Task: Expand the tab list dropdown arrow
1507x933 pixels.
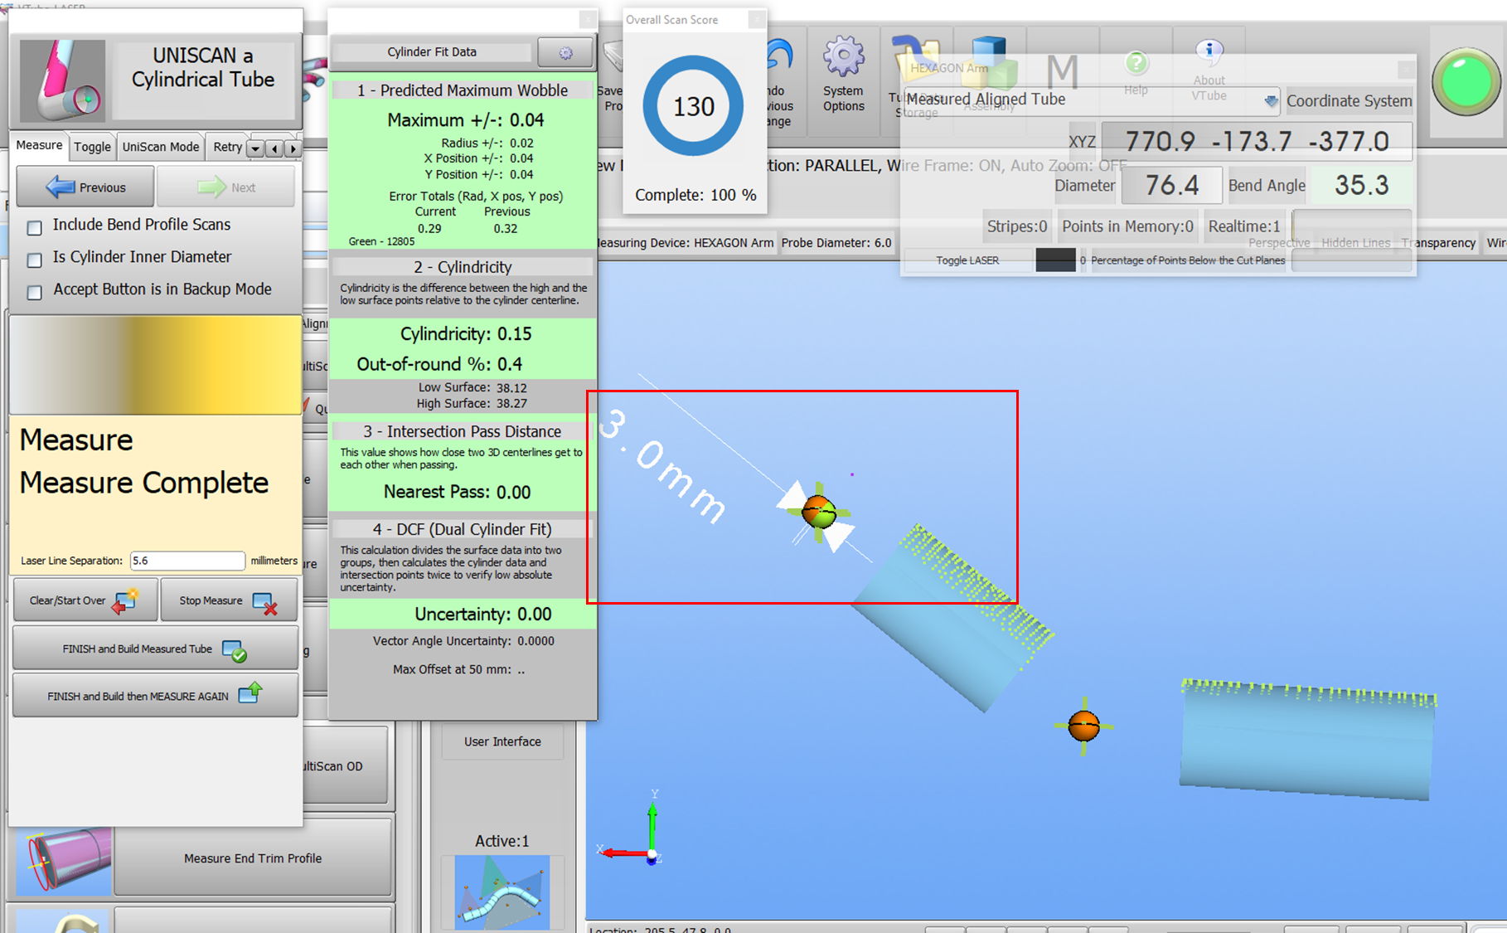Action: (255, 149)
